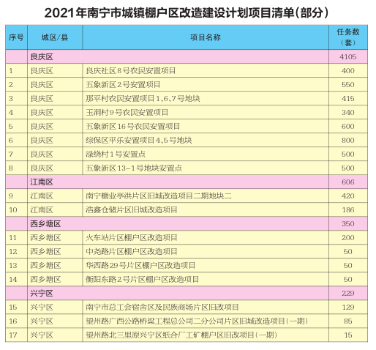This screenshot has width=376, height=350.
Task: Select 华西路29号片区棚户区改造项目
Action: tap(140, 265)
